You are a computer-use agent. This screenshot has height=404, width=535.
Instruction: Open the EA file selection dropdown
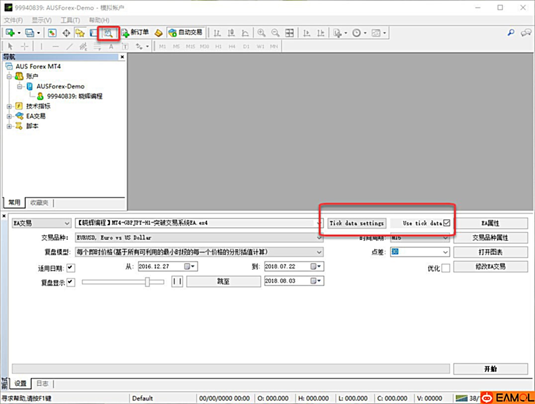pos(199,223)
